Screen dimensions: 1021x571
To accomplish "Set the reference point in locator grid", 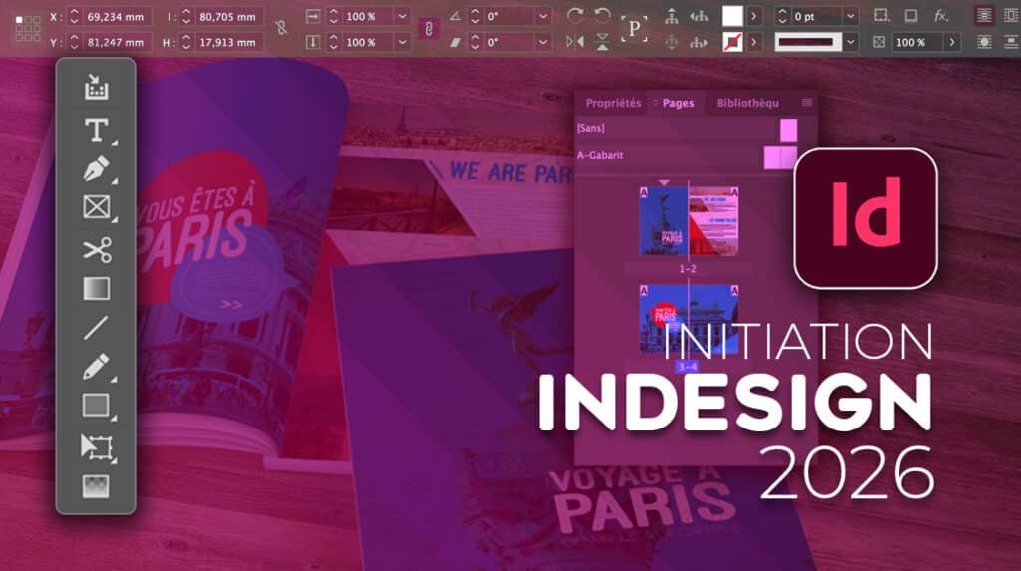I will point(27,29).
